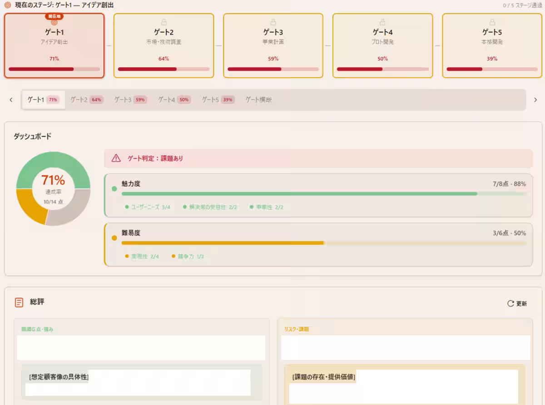Click the target icon beside 現在のステージ

(x=7, y=5)
